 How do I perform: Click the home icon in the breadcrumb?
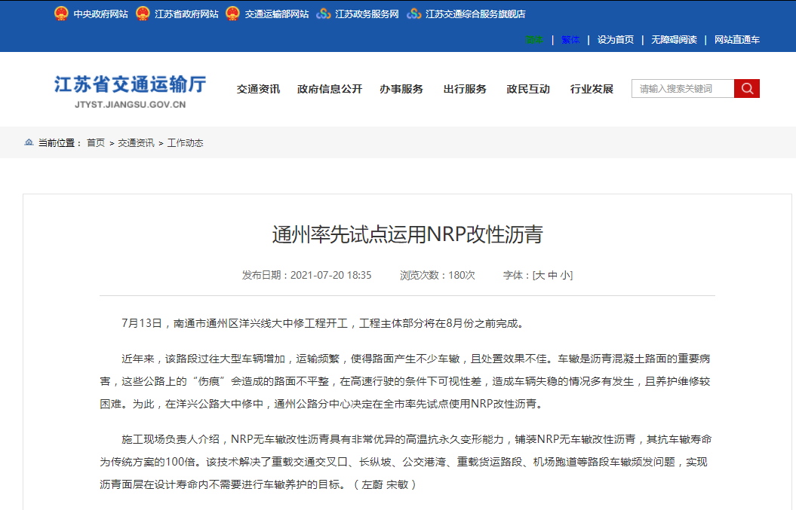coord(29,142)
